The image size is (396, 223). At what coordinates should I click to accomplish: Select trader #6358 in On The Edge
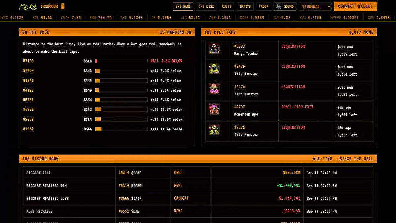click(x=28, y=109)
